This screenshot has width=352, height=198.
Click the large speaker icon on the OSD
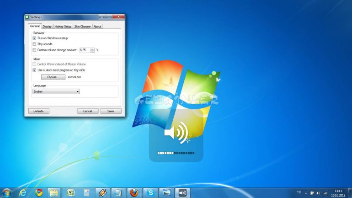[x=176, y=133]
